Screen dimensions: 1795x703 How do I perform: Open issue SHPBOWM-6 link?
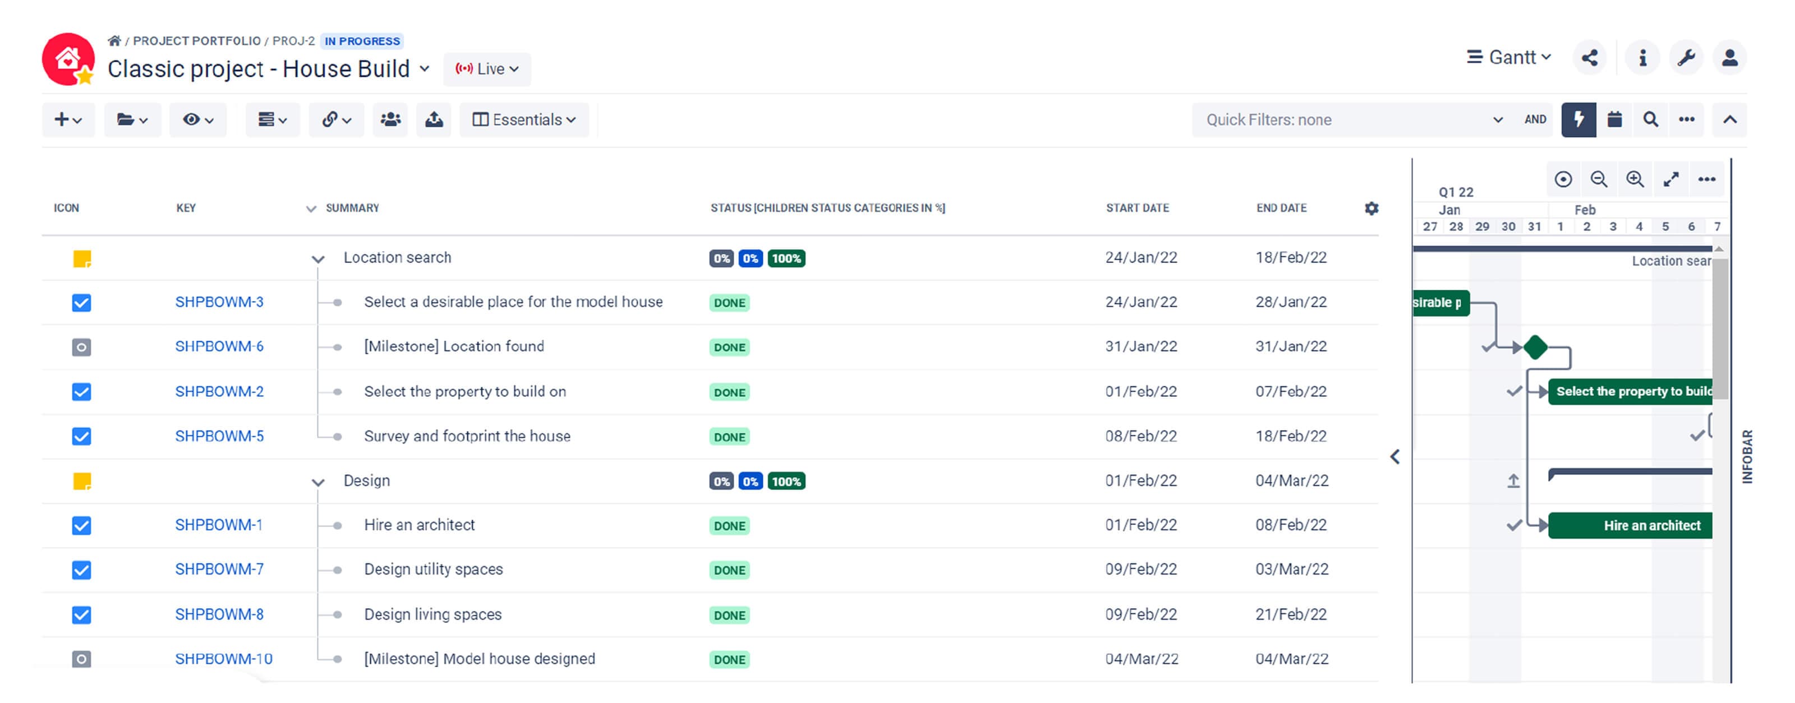(219, 347)
